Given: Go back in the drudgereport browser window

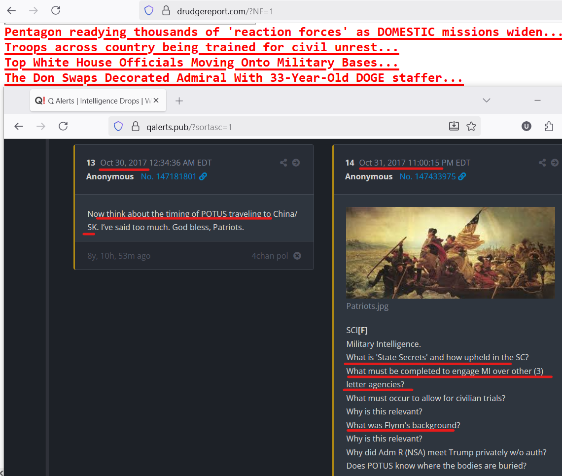Looking at the screenshot, I should pos(11,11).
